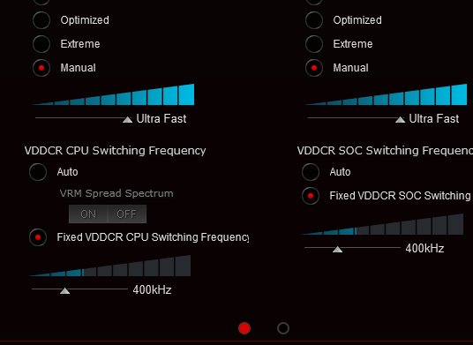Turn VRM Spread Spectrum ON

[88, 214]
